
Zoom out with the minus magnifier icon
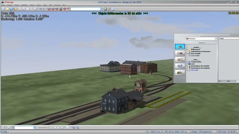(x=74, y=128)
